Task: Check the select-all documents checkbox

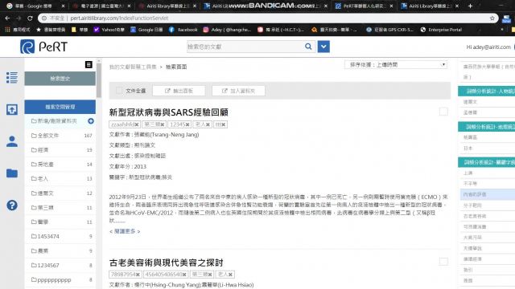Action: pos(119,91)
